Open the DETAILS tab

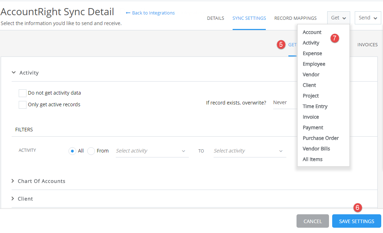[215, 18]
